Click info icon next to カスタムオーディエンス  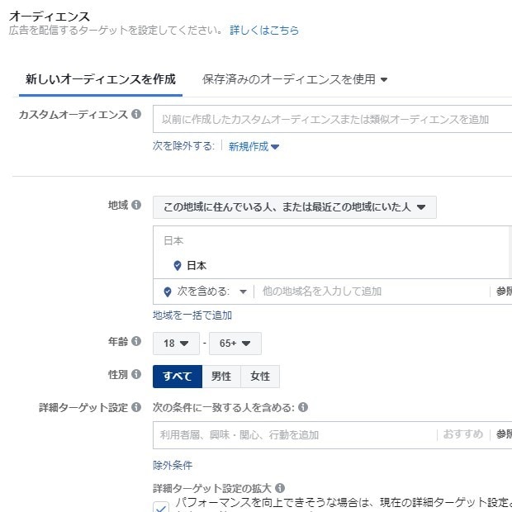[136, 114]
